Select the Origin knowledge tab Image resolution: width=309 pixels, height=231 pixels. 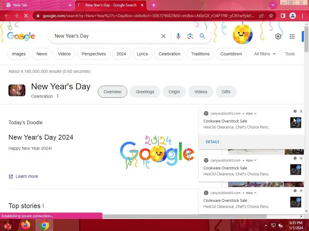(174, 92)
